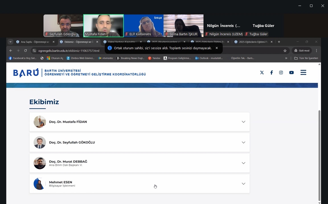Click the Facebook icon in site header
Image resolution: width=328 pixels, height=204 pixels.
coord(271,73)
